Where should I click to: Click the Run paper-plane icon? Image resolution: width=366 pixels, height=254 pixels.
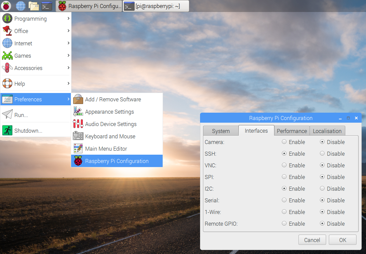pos(7,115)
